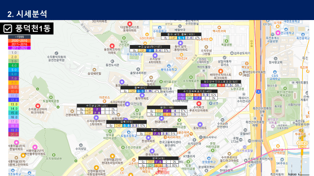Click the 호텔172st label

[235, 140]
